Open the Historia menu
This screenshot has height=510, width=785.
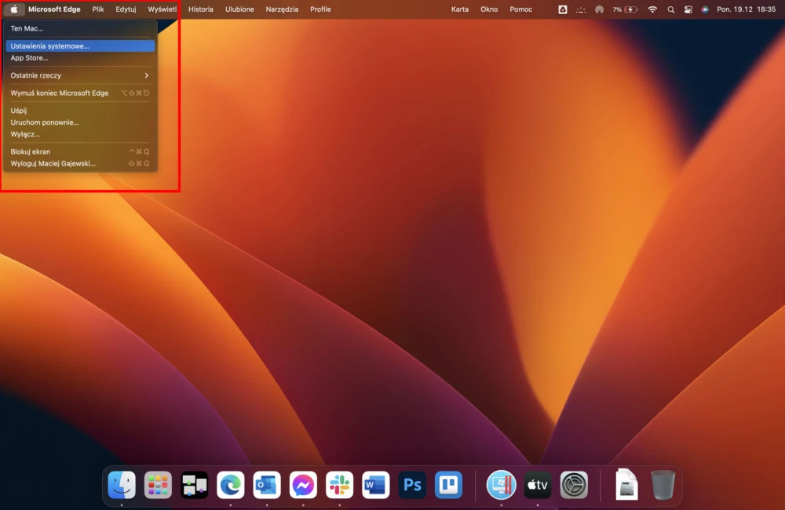click(201, 9)
